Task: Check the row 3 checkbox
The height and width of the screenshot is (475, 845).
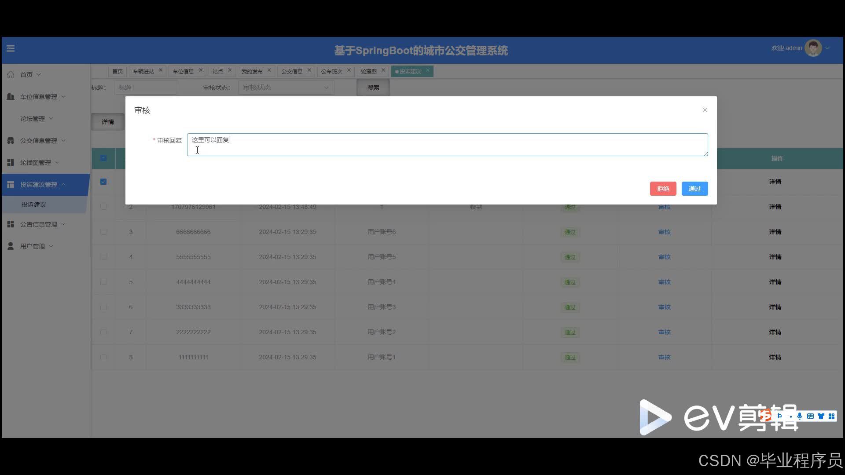Action: pyautogui.click(x=103, y=232)
